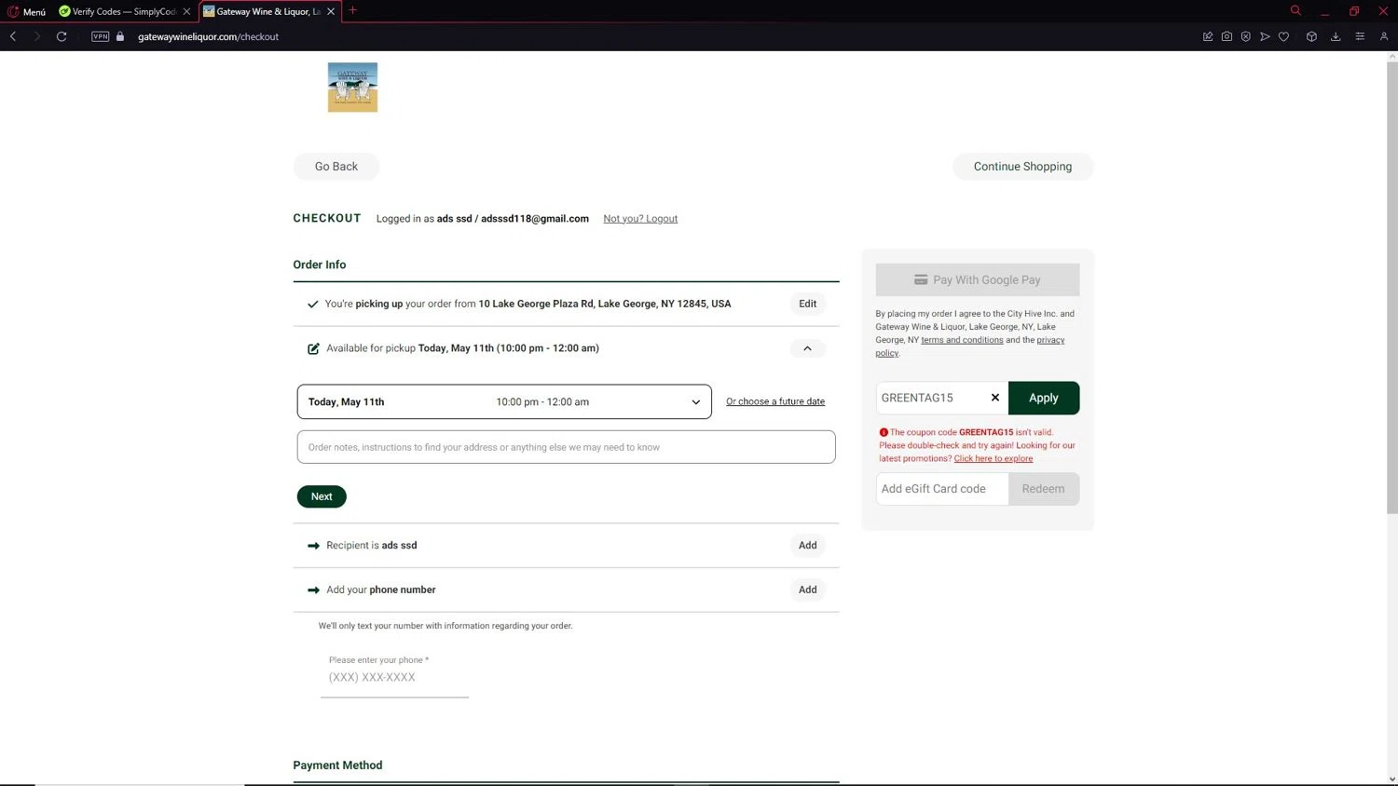Image resolution: width=1398 pixels, height=786 pixels.
Task: Click Pay With Google Pay
Action: [x=977, y=279]
